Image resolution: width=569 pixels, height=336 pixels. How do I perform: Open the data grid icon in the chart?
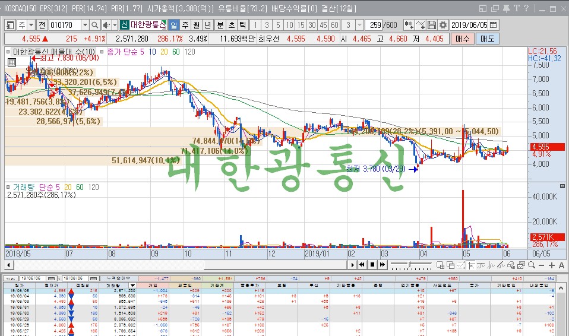click(12, 62)
